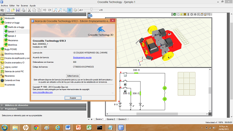
Task: Click the Paste clipboard icon
Action: (39, 10)
